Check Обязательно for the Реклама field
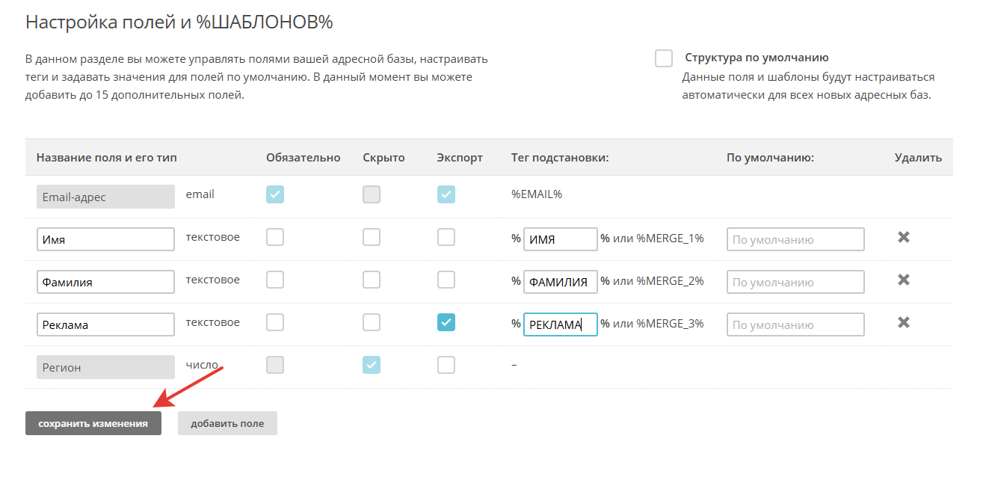 coord(275,323)
